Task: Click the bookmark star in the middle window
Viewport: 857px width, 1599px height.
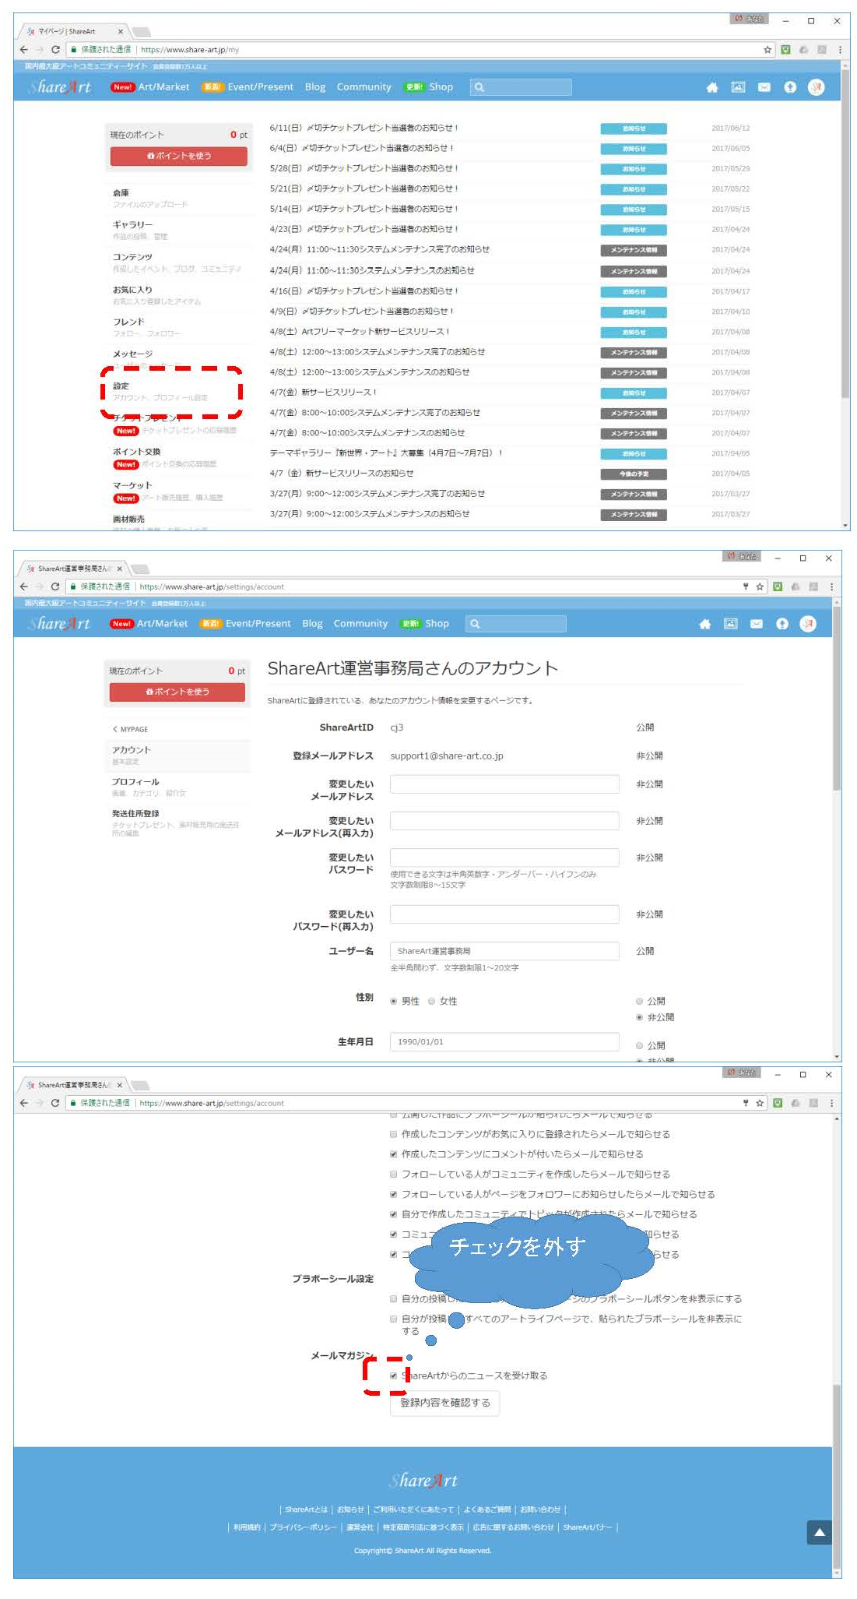Action: tap(760, 586)
